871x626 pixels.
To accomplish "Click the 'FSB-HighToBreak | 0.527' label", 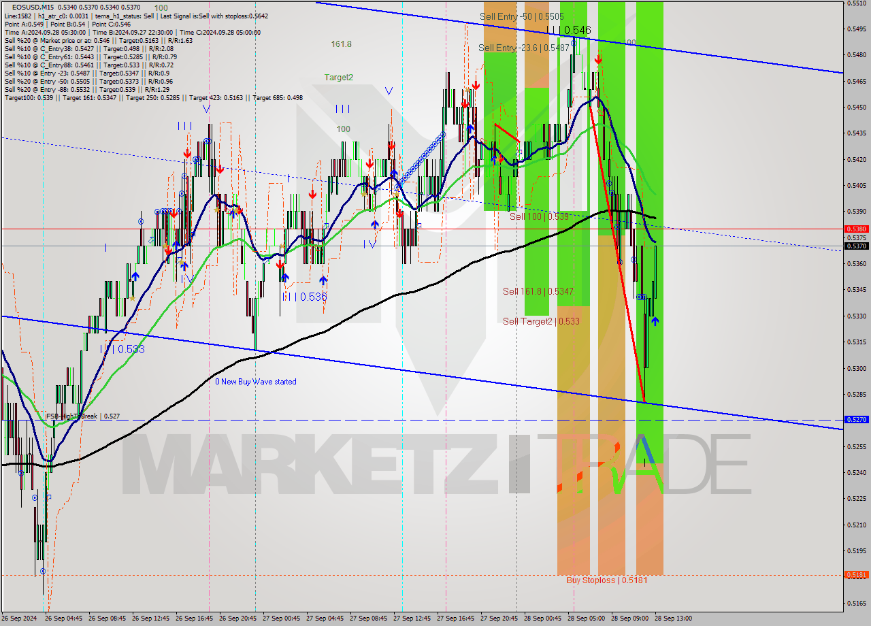I will pos(83,416).
